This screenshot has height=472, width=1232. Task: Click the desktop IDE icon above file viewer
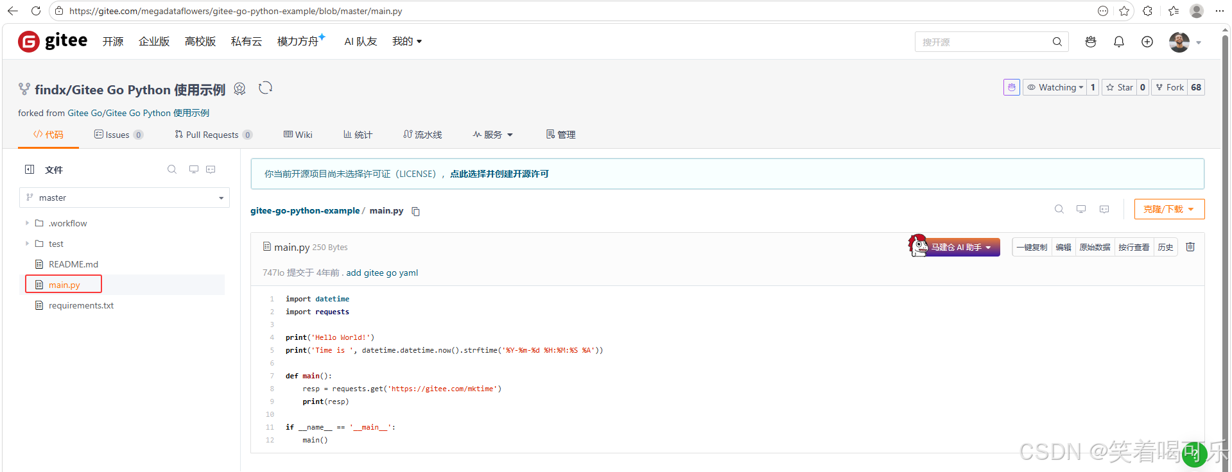[1081, 209]
